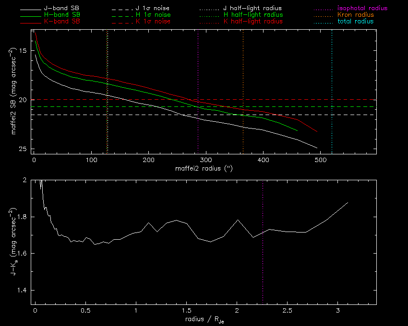Image resolution: width=408 pixels, height=326 pixels.
Task: Select the J half-light radius legend label
Action: (x=253, y=9)
